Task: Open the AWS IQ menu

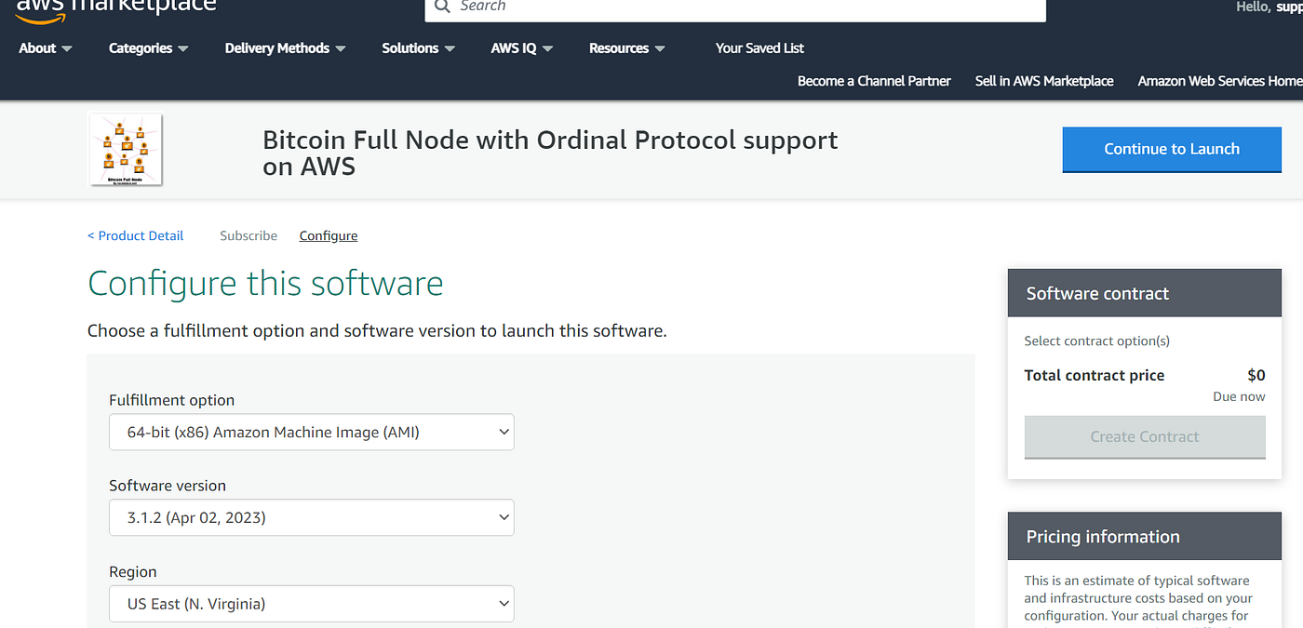Action: (x=522, y=48)
